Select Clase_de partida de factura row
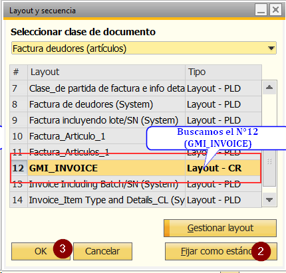 point(136,88)
